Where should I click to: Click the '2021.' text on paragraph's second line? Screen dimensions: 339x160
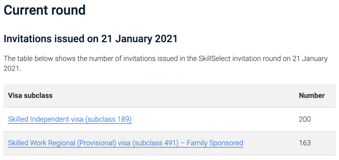(x=12, y=69)
